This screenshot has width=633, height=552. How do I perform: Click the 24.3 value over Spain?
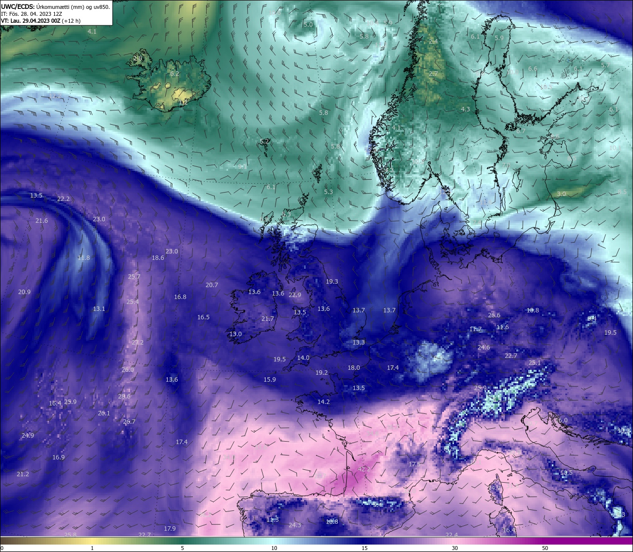[295, 525]
